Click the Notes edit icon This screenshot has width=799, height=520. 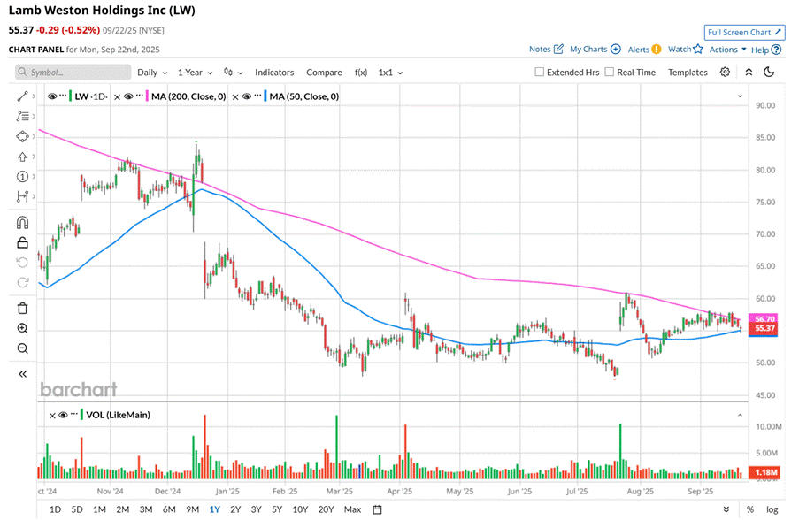(558, 49)
